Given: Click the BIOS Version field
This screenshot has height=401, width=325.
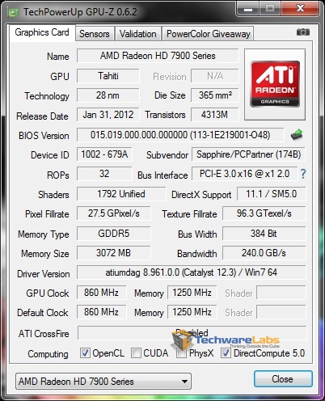Looking at the screenshot, I should pos(180,135).
